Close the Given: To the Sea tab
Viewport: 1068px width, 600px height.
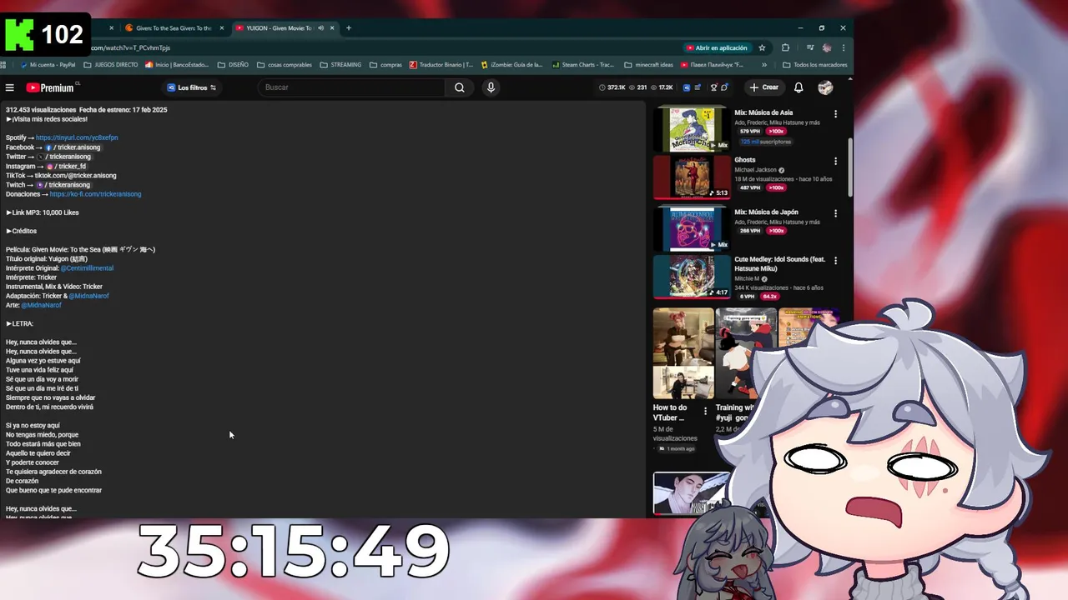(221, 28)
